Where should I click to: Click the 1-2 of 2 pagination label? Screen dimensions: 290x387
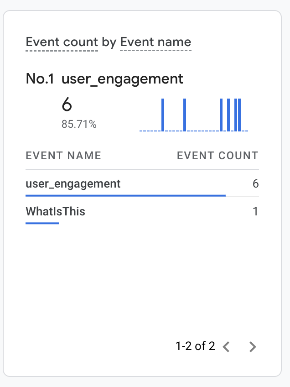[x=195, y=346]
